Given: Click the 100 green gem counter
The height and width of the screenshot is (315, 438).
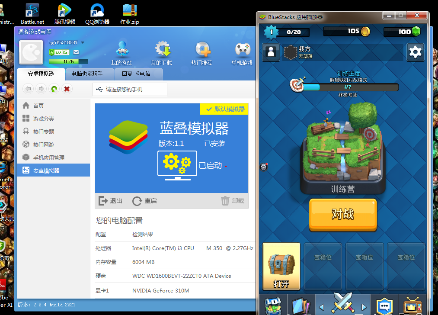Looking at the screenshot, I should click(402, 32).
